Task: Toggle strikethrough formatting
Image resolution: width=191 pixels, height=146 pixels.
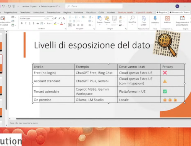Action: coord(37,23)
